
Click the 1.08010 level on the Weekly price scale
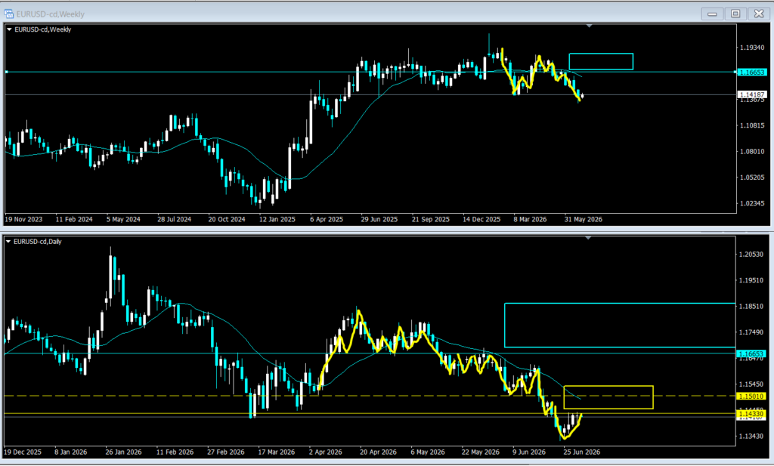(x=752, y=151)
